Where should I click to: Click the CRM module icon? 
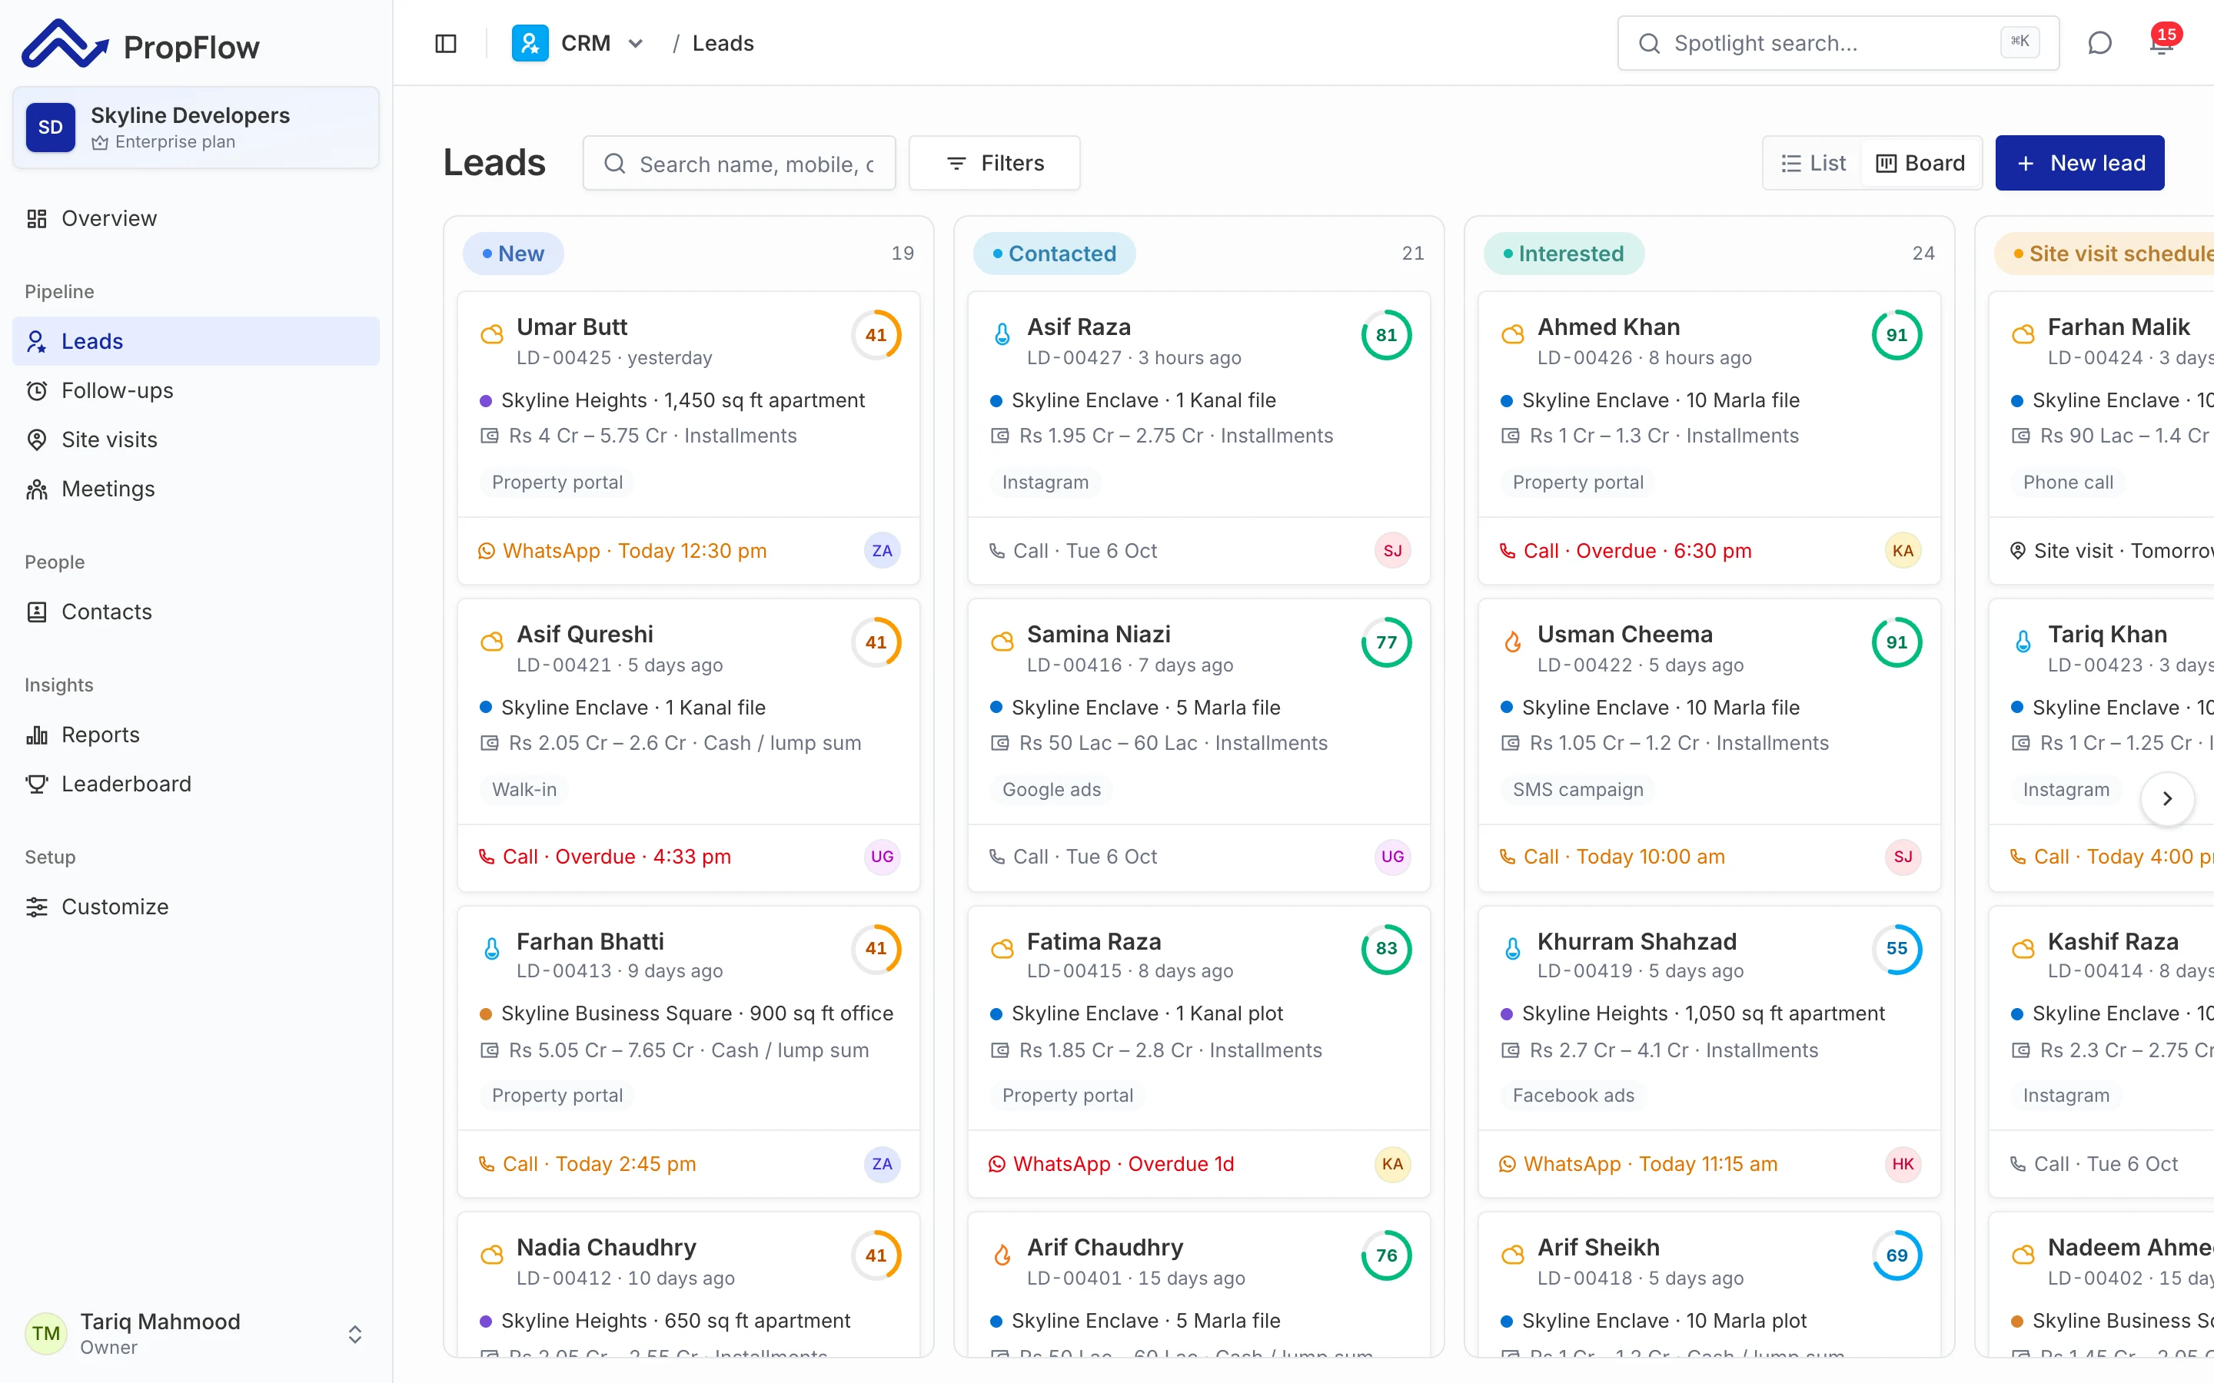(x=530, y=43)
